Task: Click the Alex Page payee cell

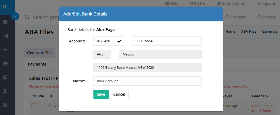Action: click(x=230, y=106)
